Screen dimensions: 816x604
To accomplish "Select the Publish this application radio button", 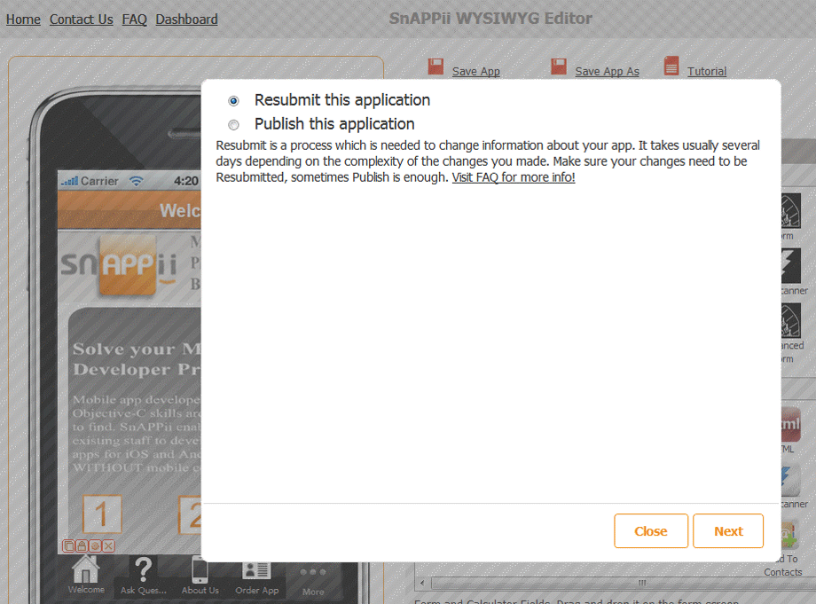I will click(x=233, y=125).
